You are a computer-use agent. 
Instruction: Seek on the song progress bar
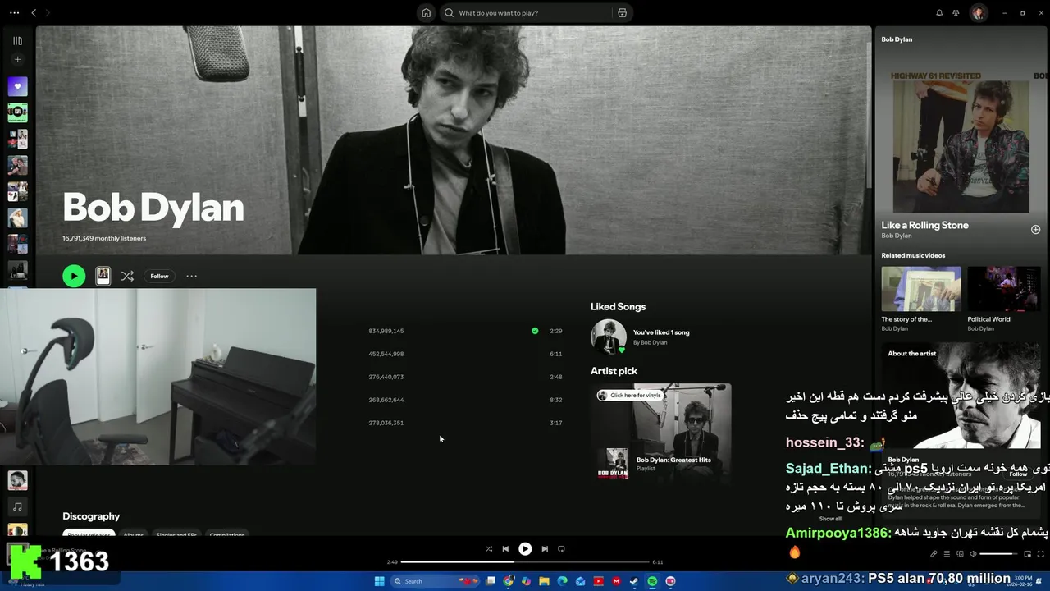point(525,562)
